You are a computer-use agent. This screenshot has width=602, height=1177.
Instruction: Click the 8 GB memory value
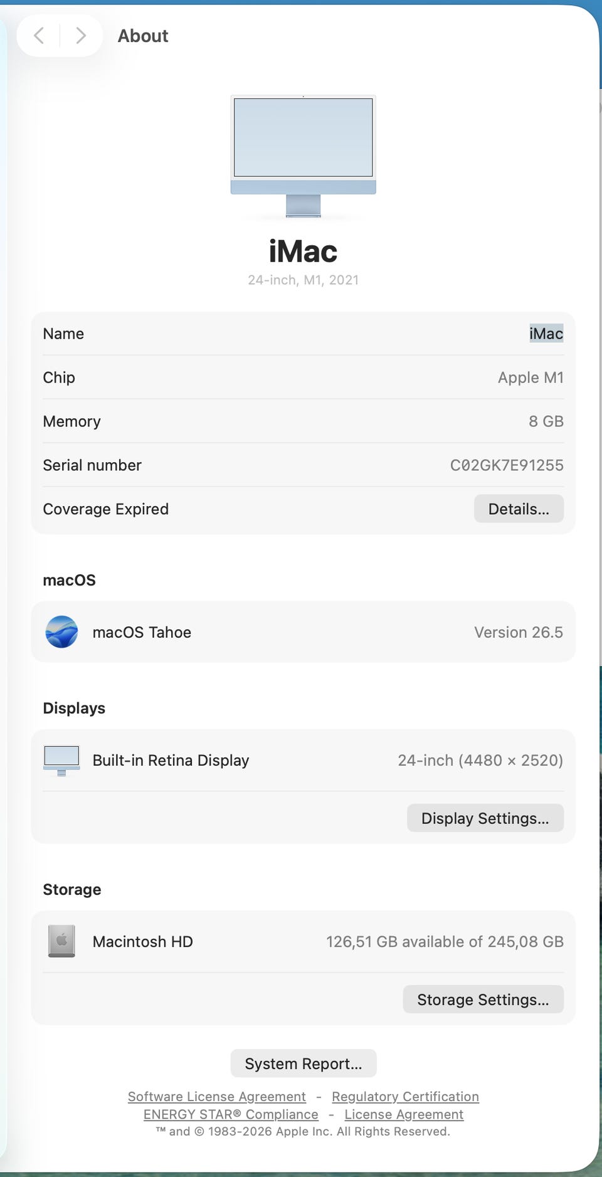tap(546, 421)
